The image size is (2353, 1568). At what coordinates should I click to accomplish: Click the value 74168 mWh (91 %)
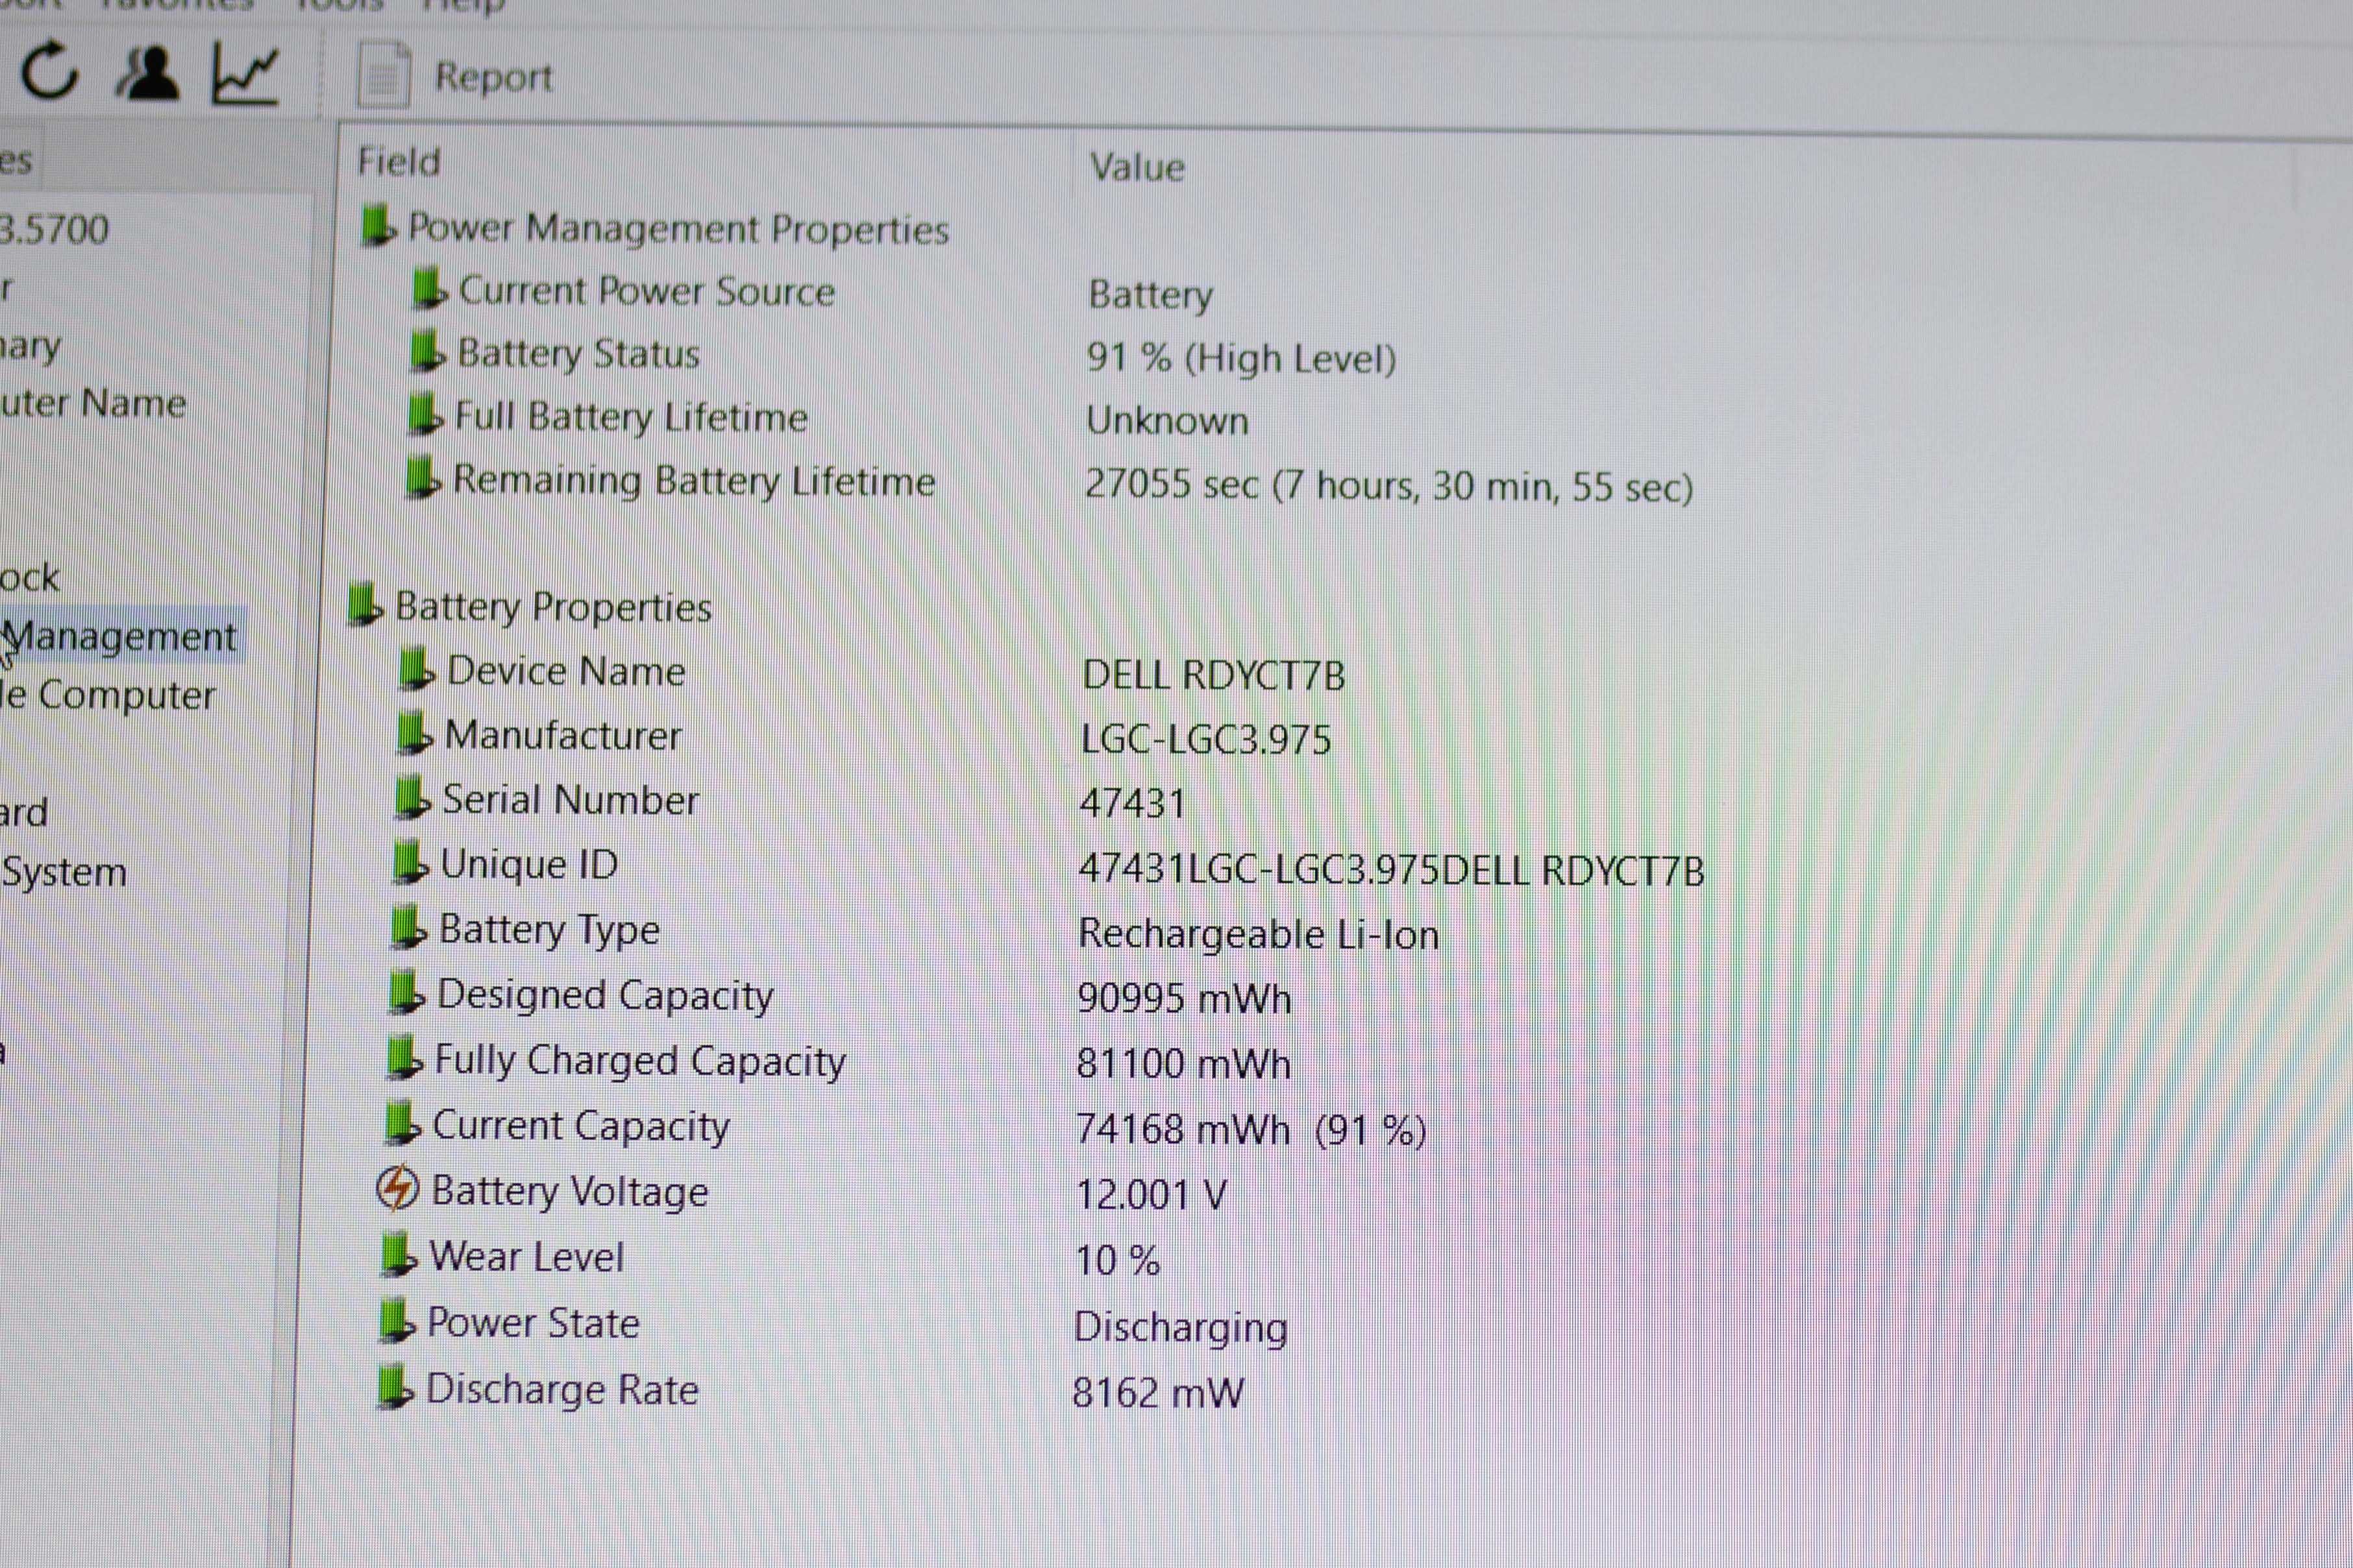coord(1251,1131)
